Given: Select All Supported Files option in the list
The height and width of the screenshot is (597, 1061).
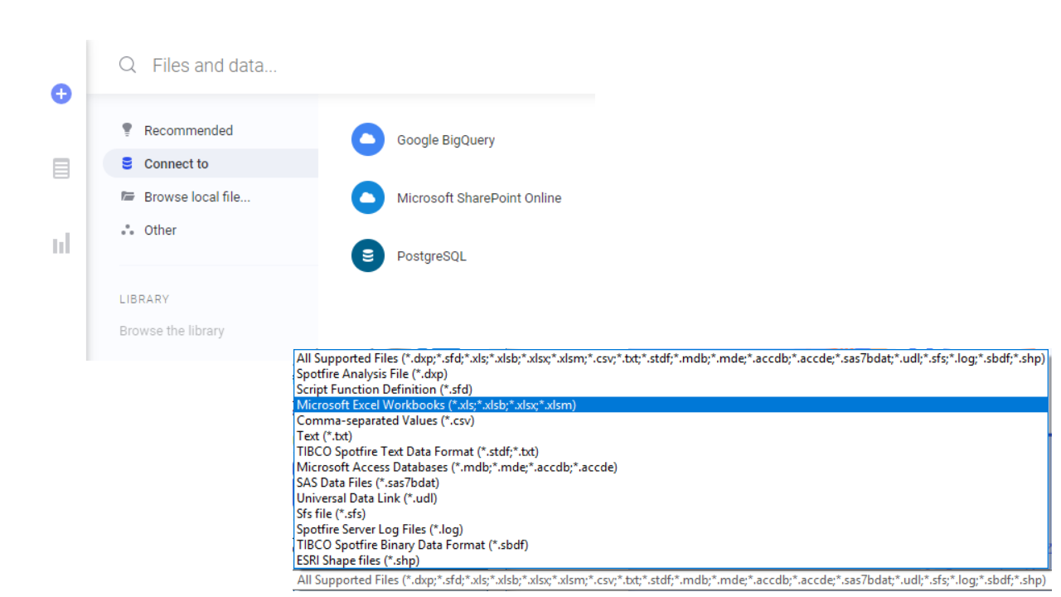Looking at the screenshot, I should (671, 358).
